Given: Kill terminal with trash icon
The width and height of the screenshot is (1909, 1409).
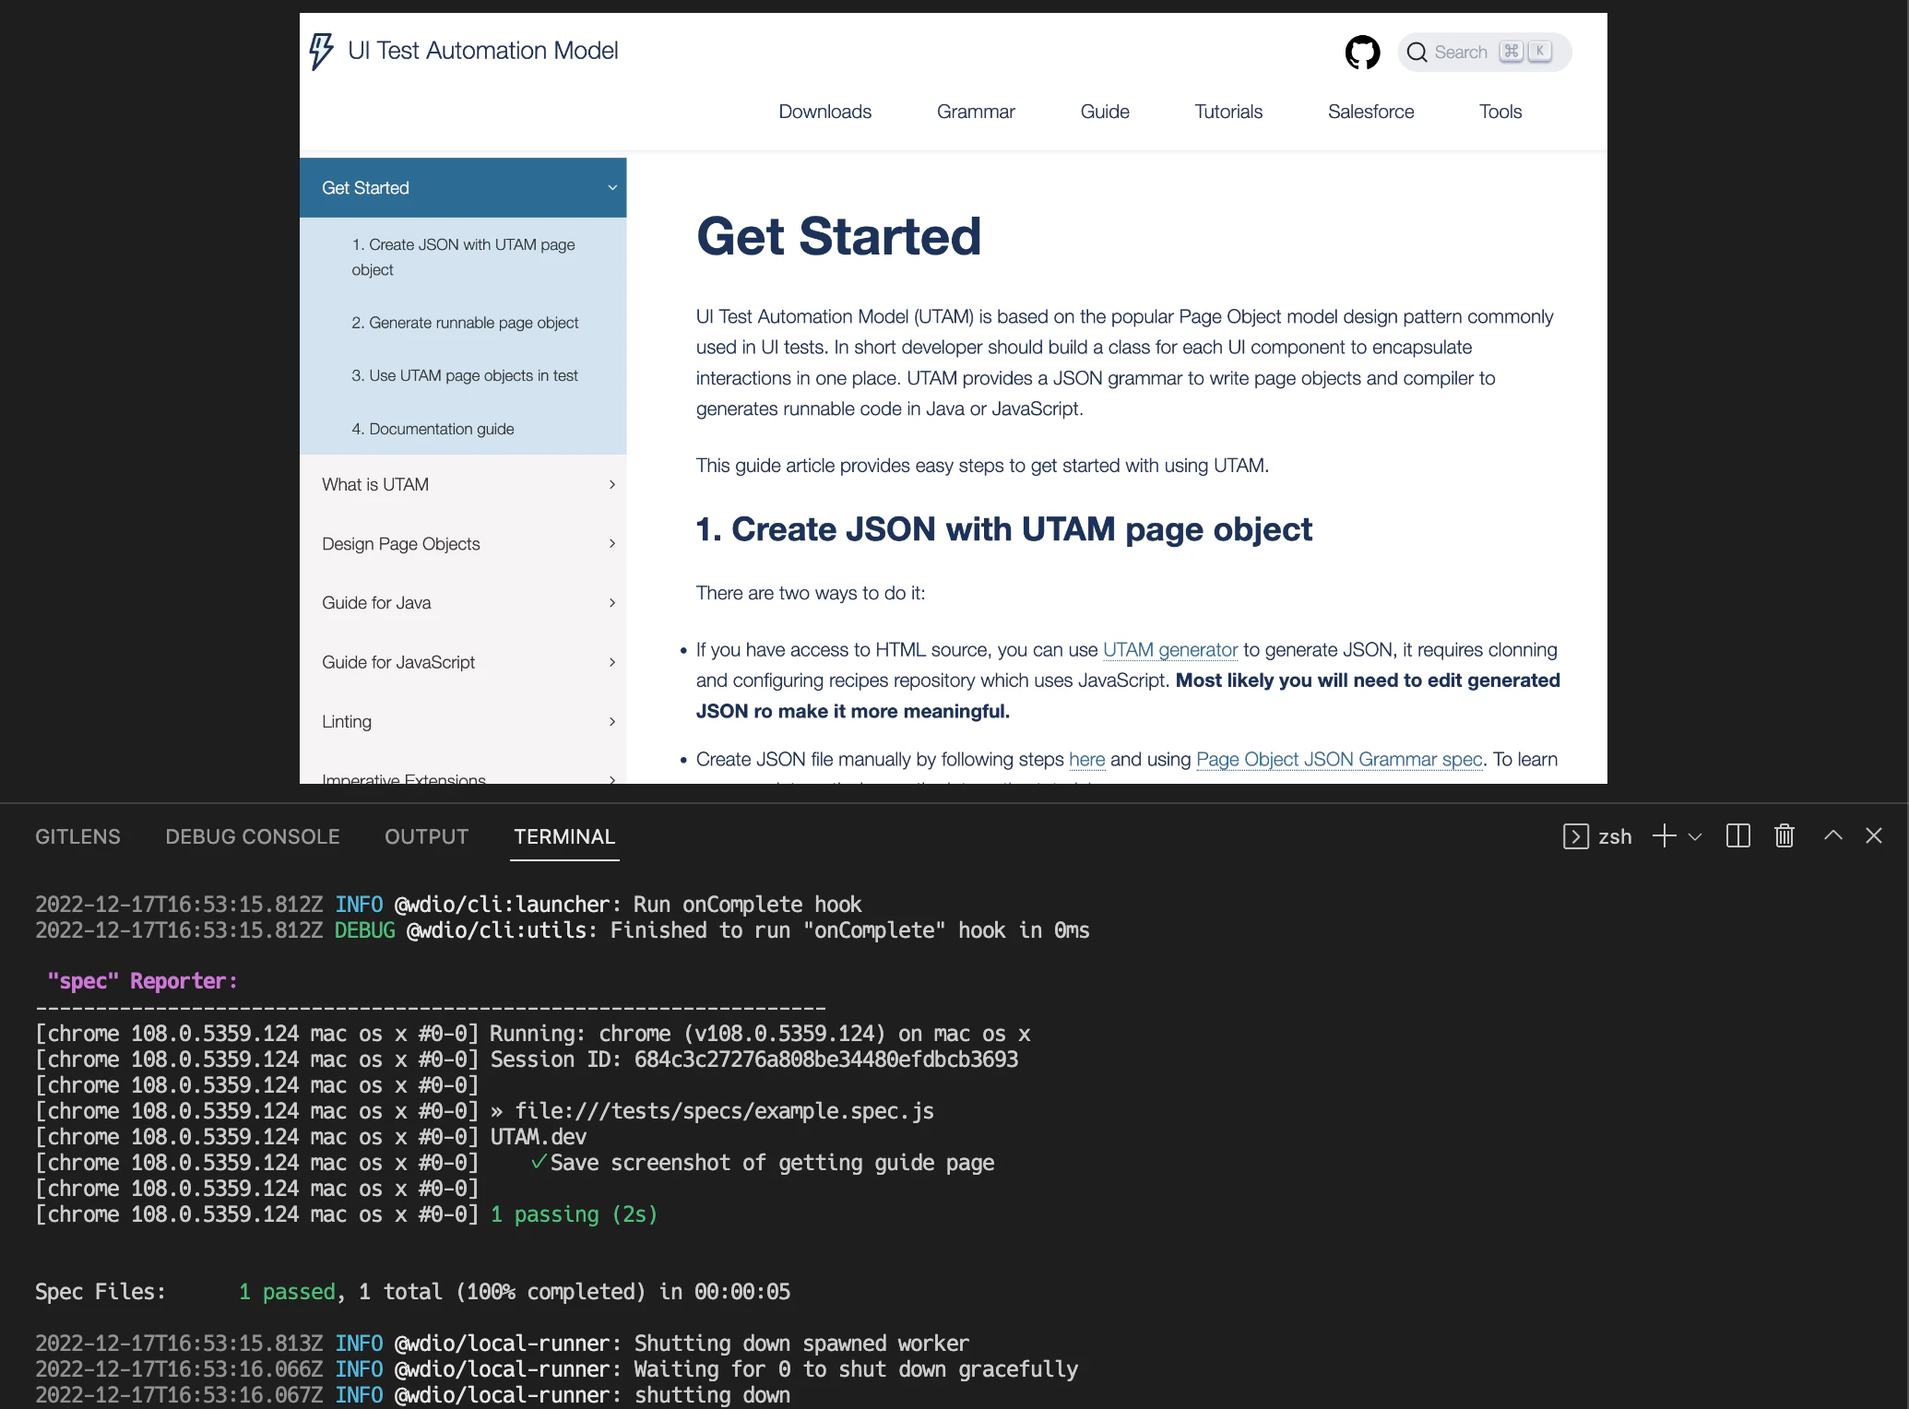Looking at the screenshot, I should point(1784,836).
